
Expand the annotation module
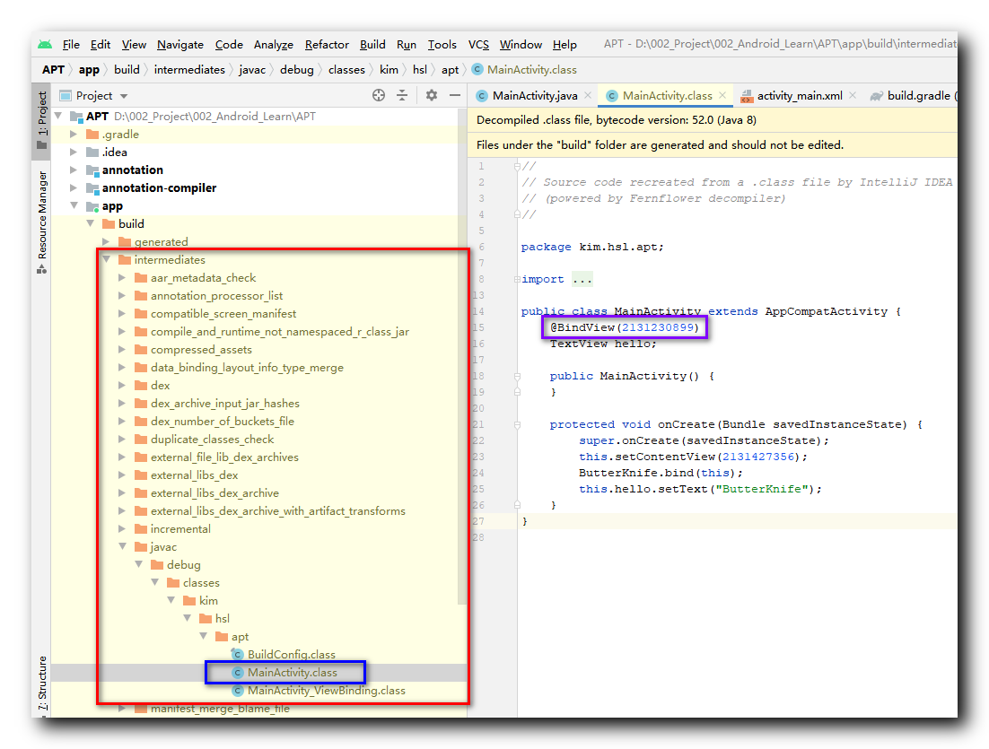click(x=74, y=170)
